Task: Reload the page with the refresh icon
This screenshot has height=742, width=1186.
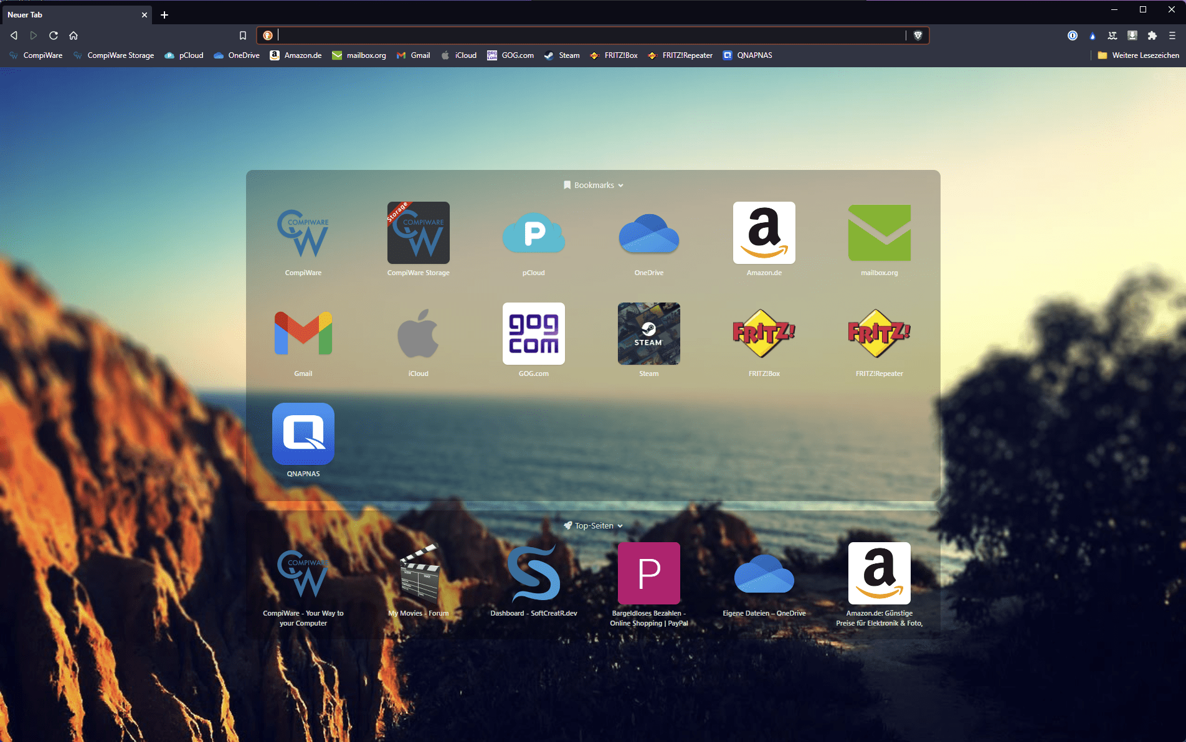Action: (x=54, y=35)
